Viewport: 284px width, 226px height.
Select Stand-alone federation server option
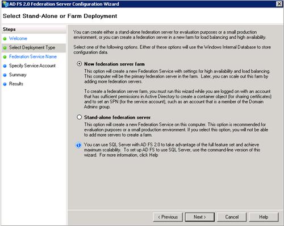coord(79,117)
